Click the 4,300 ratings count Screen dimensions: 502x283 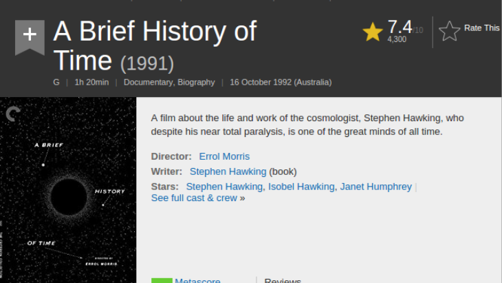pyautogui.click(x=397, y=39)
